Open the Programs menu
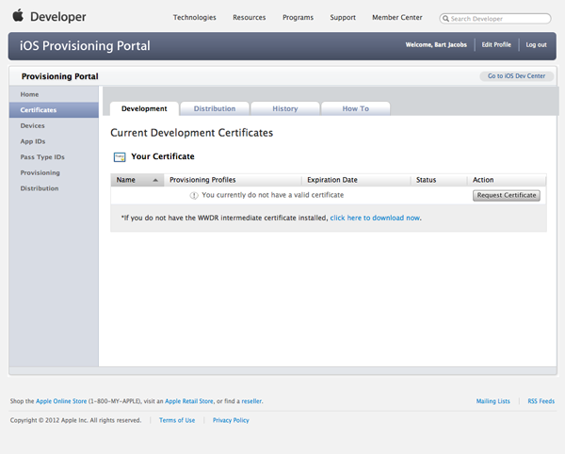 point(298,17)
